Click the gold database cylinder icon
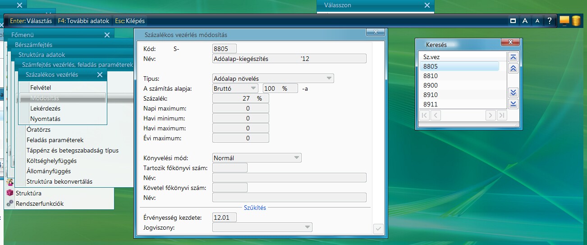The width and height of the screenshot is (587, 245). (x=576, y=21)
